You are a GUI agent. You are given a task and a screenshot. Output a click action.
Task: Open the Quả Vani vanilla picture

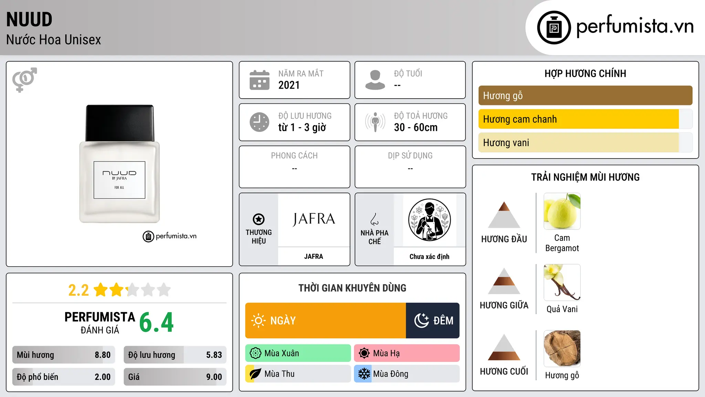tap(562, 283)
